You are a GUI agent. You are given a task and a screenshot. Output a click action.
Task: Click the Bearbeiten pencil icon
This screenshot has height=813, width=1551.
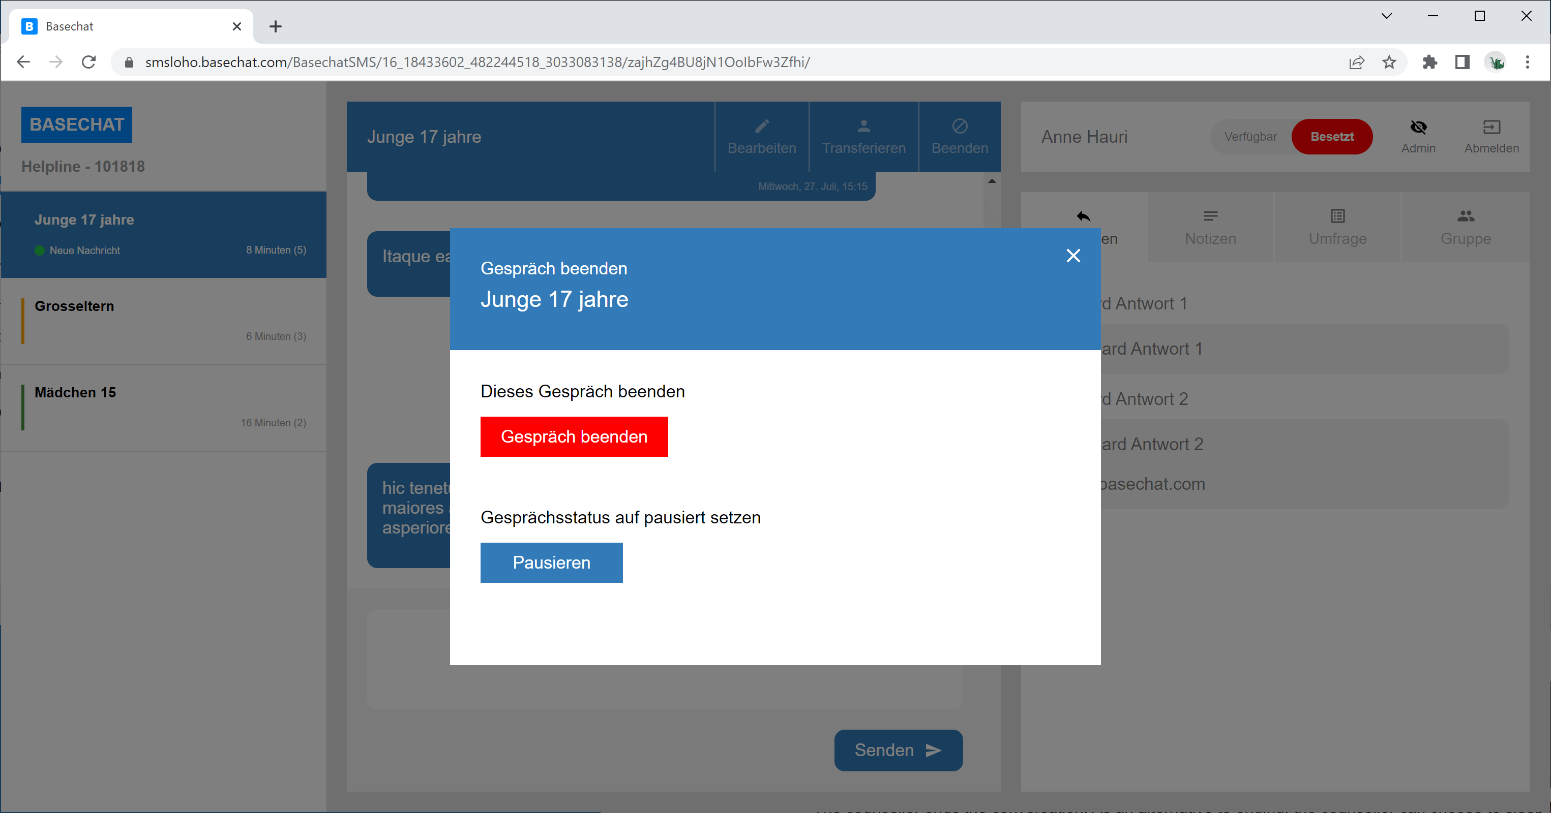pos(762,127)
